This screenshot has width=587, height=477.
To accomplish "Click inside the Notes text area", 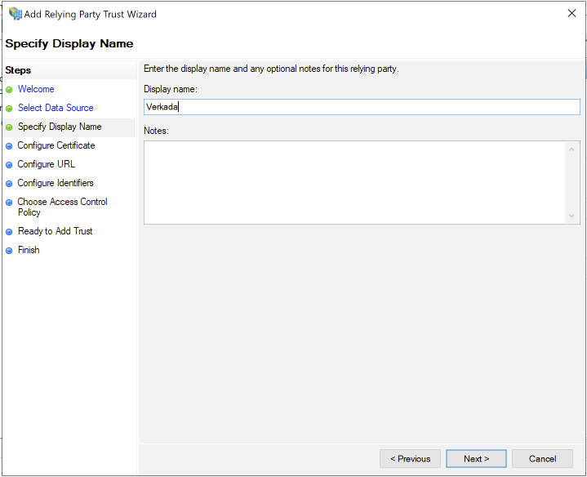I will (355, 182).
